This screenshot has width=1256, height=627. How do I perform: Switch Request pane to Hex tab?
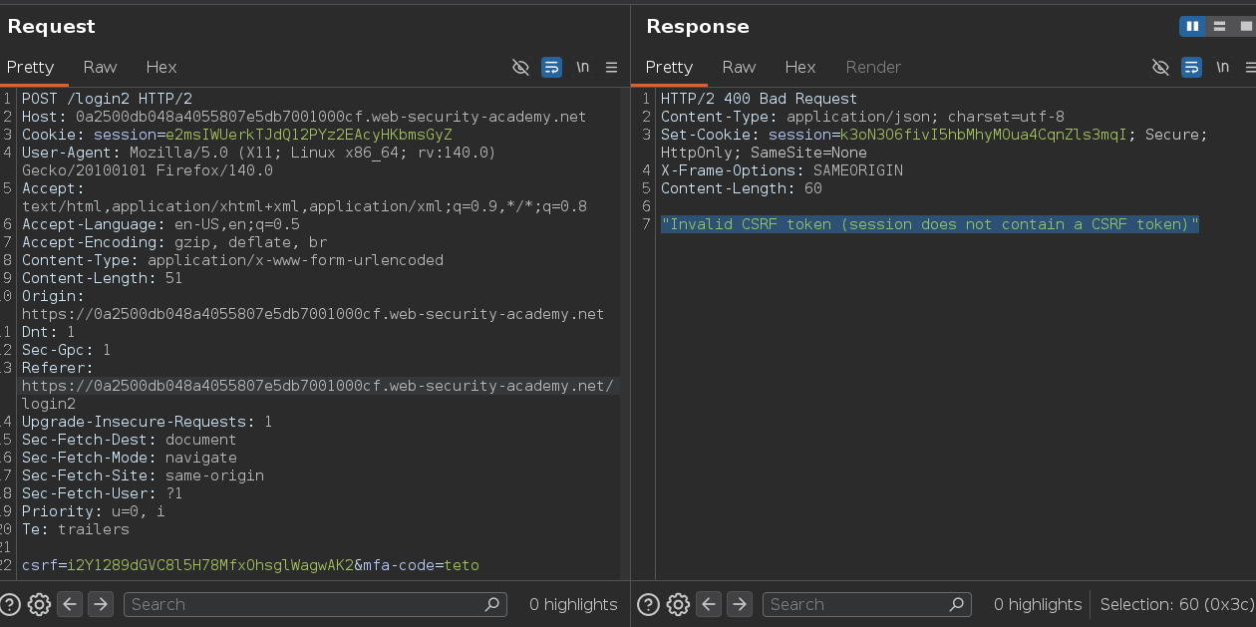(160, 67)
